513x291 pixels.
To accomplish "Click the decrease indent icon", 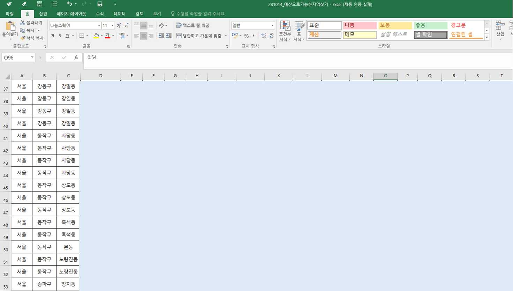I will click(161, 36).
